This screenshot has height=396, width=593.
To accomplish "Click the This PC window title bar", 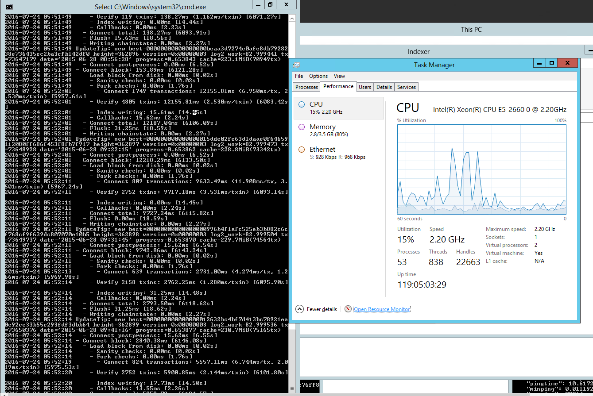I will [x=471, y=30].
